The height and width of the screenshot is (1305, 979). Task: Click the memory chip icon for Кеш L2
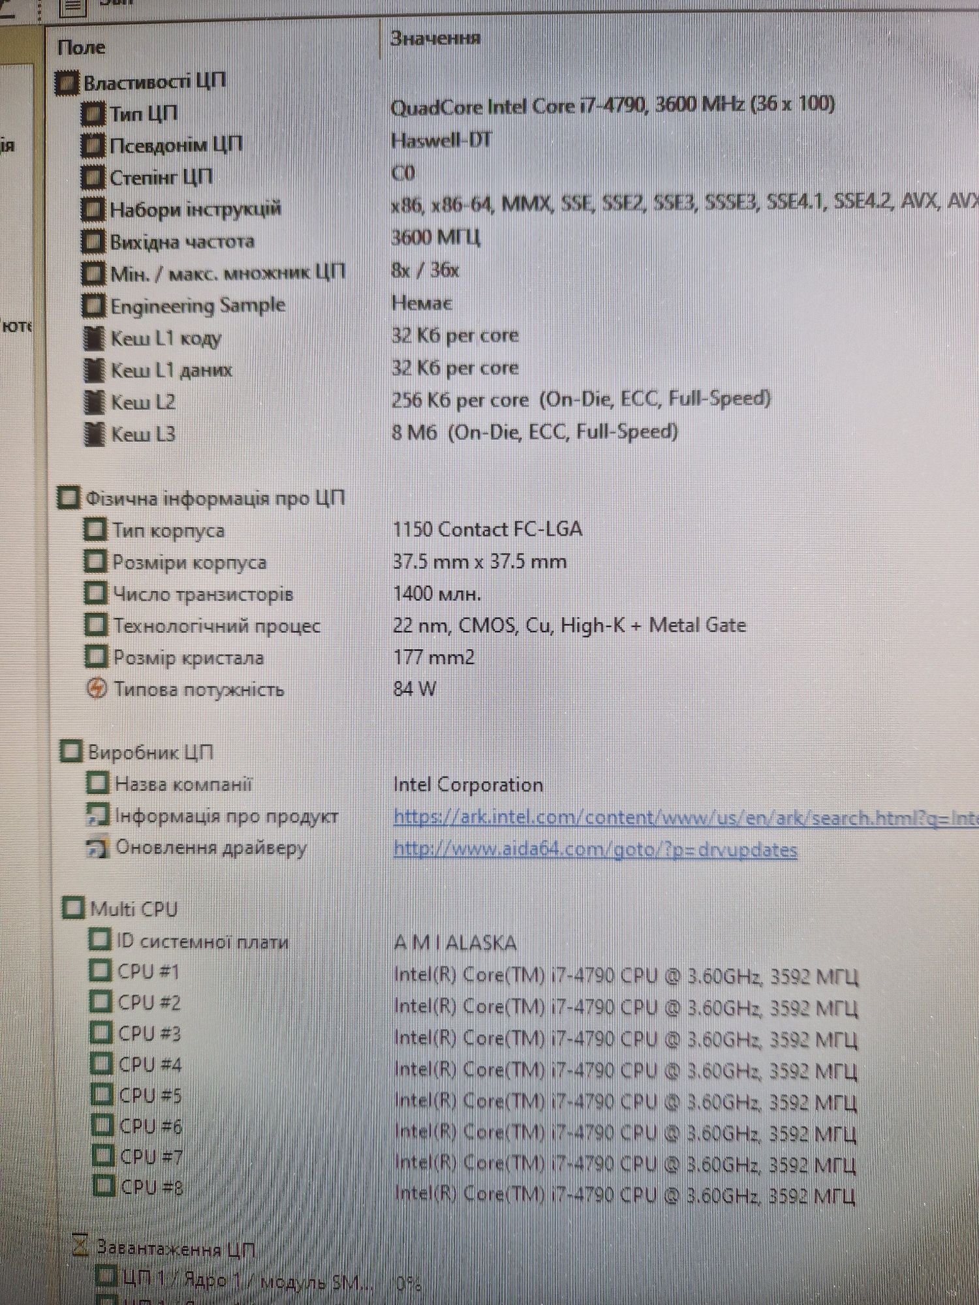coord(95,402)
